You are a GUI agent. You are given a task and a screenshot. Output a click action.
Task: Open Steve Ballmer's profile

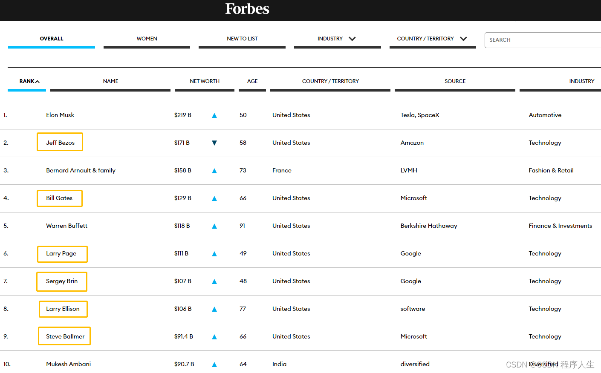pyautogui.click(x=65, y=336)
